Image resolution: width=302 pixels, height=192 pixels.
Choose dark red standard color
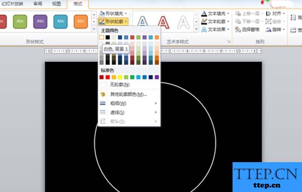pos(102,77)
